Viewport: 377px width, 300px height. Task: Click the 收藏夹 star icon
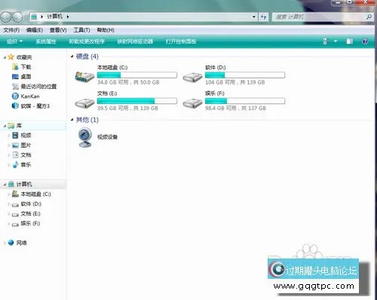click(11, 57)
